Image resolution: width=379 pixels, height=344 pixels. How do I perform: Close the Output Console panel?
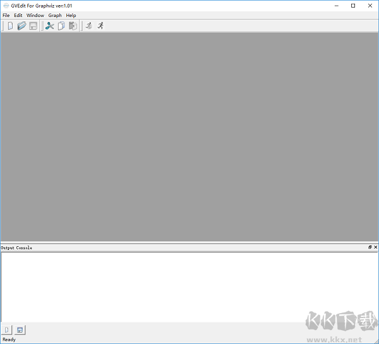[375, 247]
